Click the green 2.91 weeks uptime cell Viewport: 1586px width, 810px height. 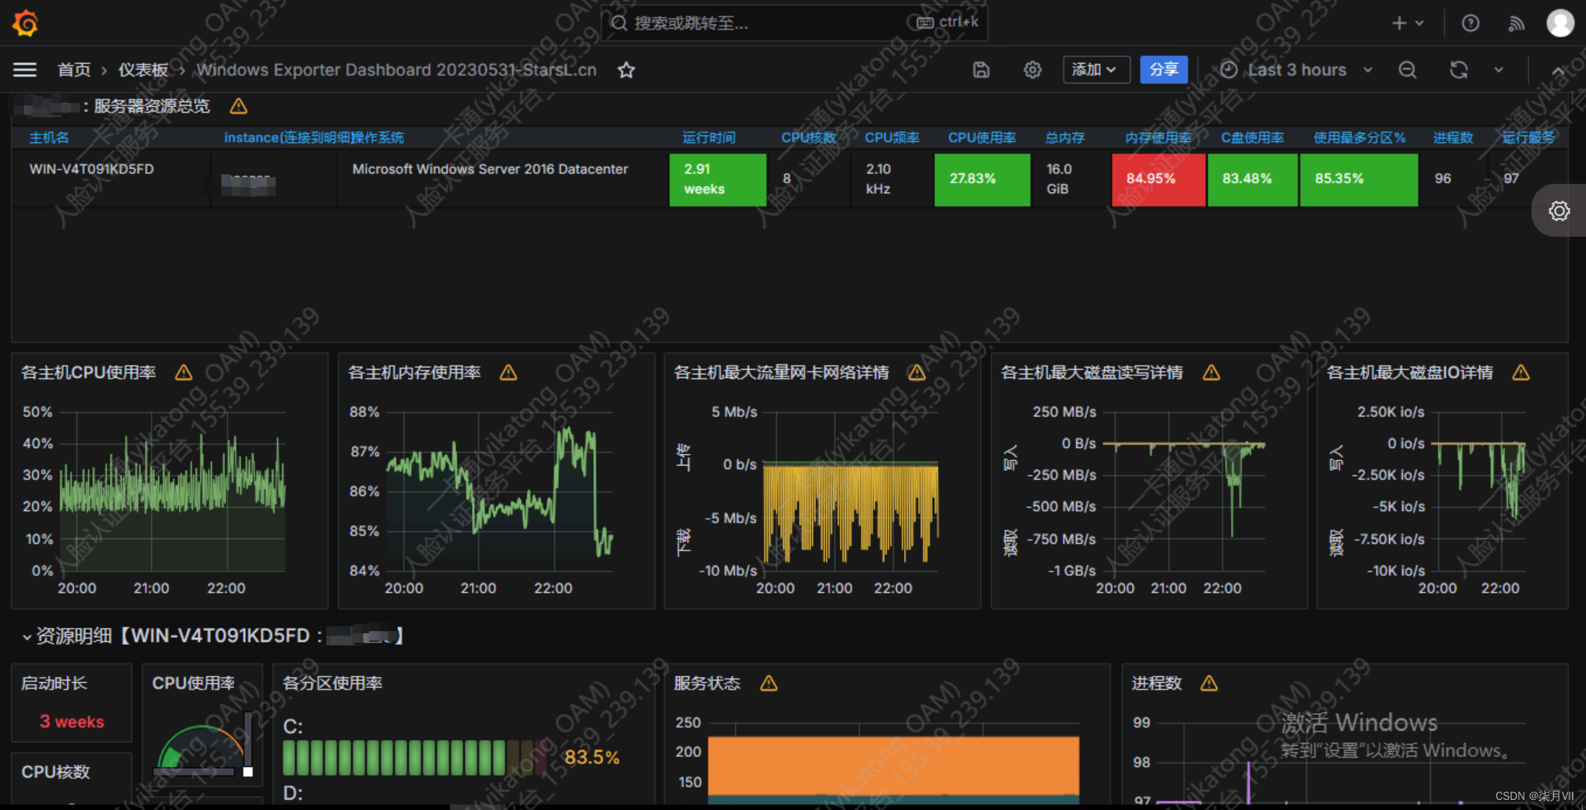pos(717,179)
